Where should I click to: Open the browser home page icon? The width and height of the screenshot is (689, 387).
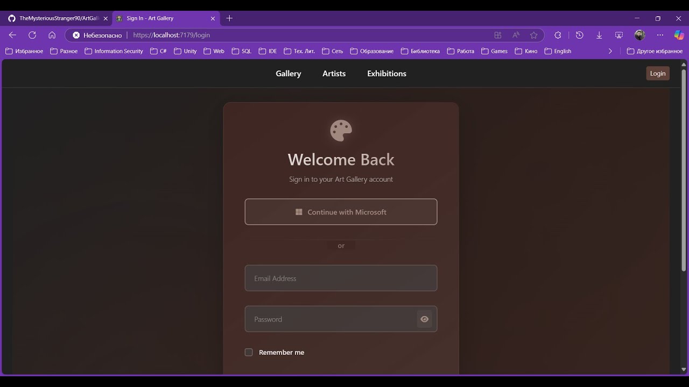52,35
